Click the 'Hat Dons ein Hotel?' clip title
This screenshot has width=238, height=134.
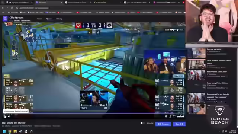coord(14,122)
